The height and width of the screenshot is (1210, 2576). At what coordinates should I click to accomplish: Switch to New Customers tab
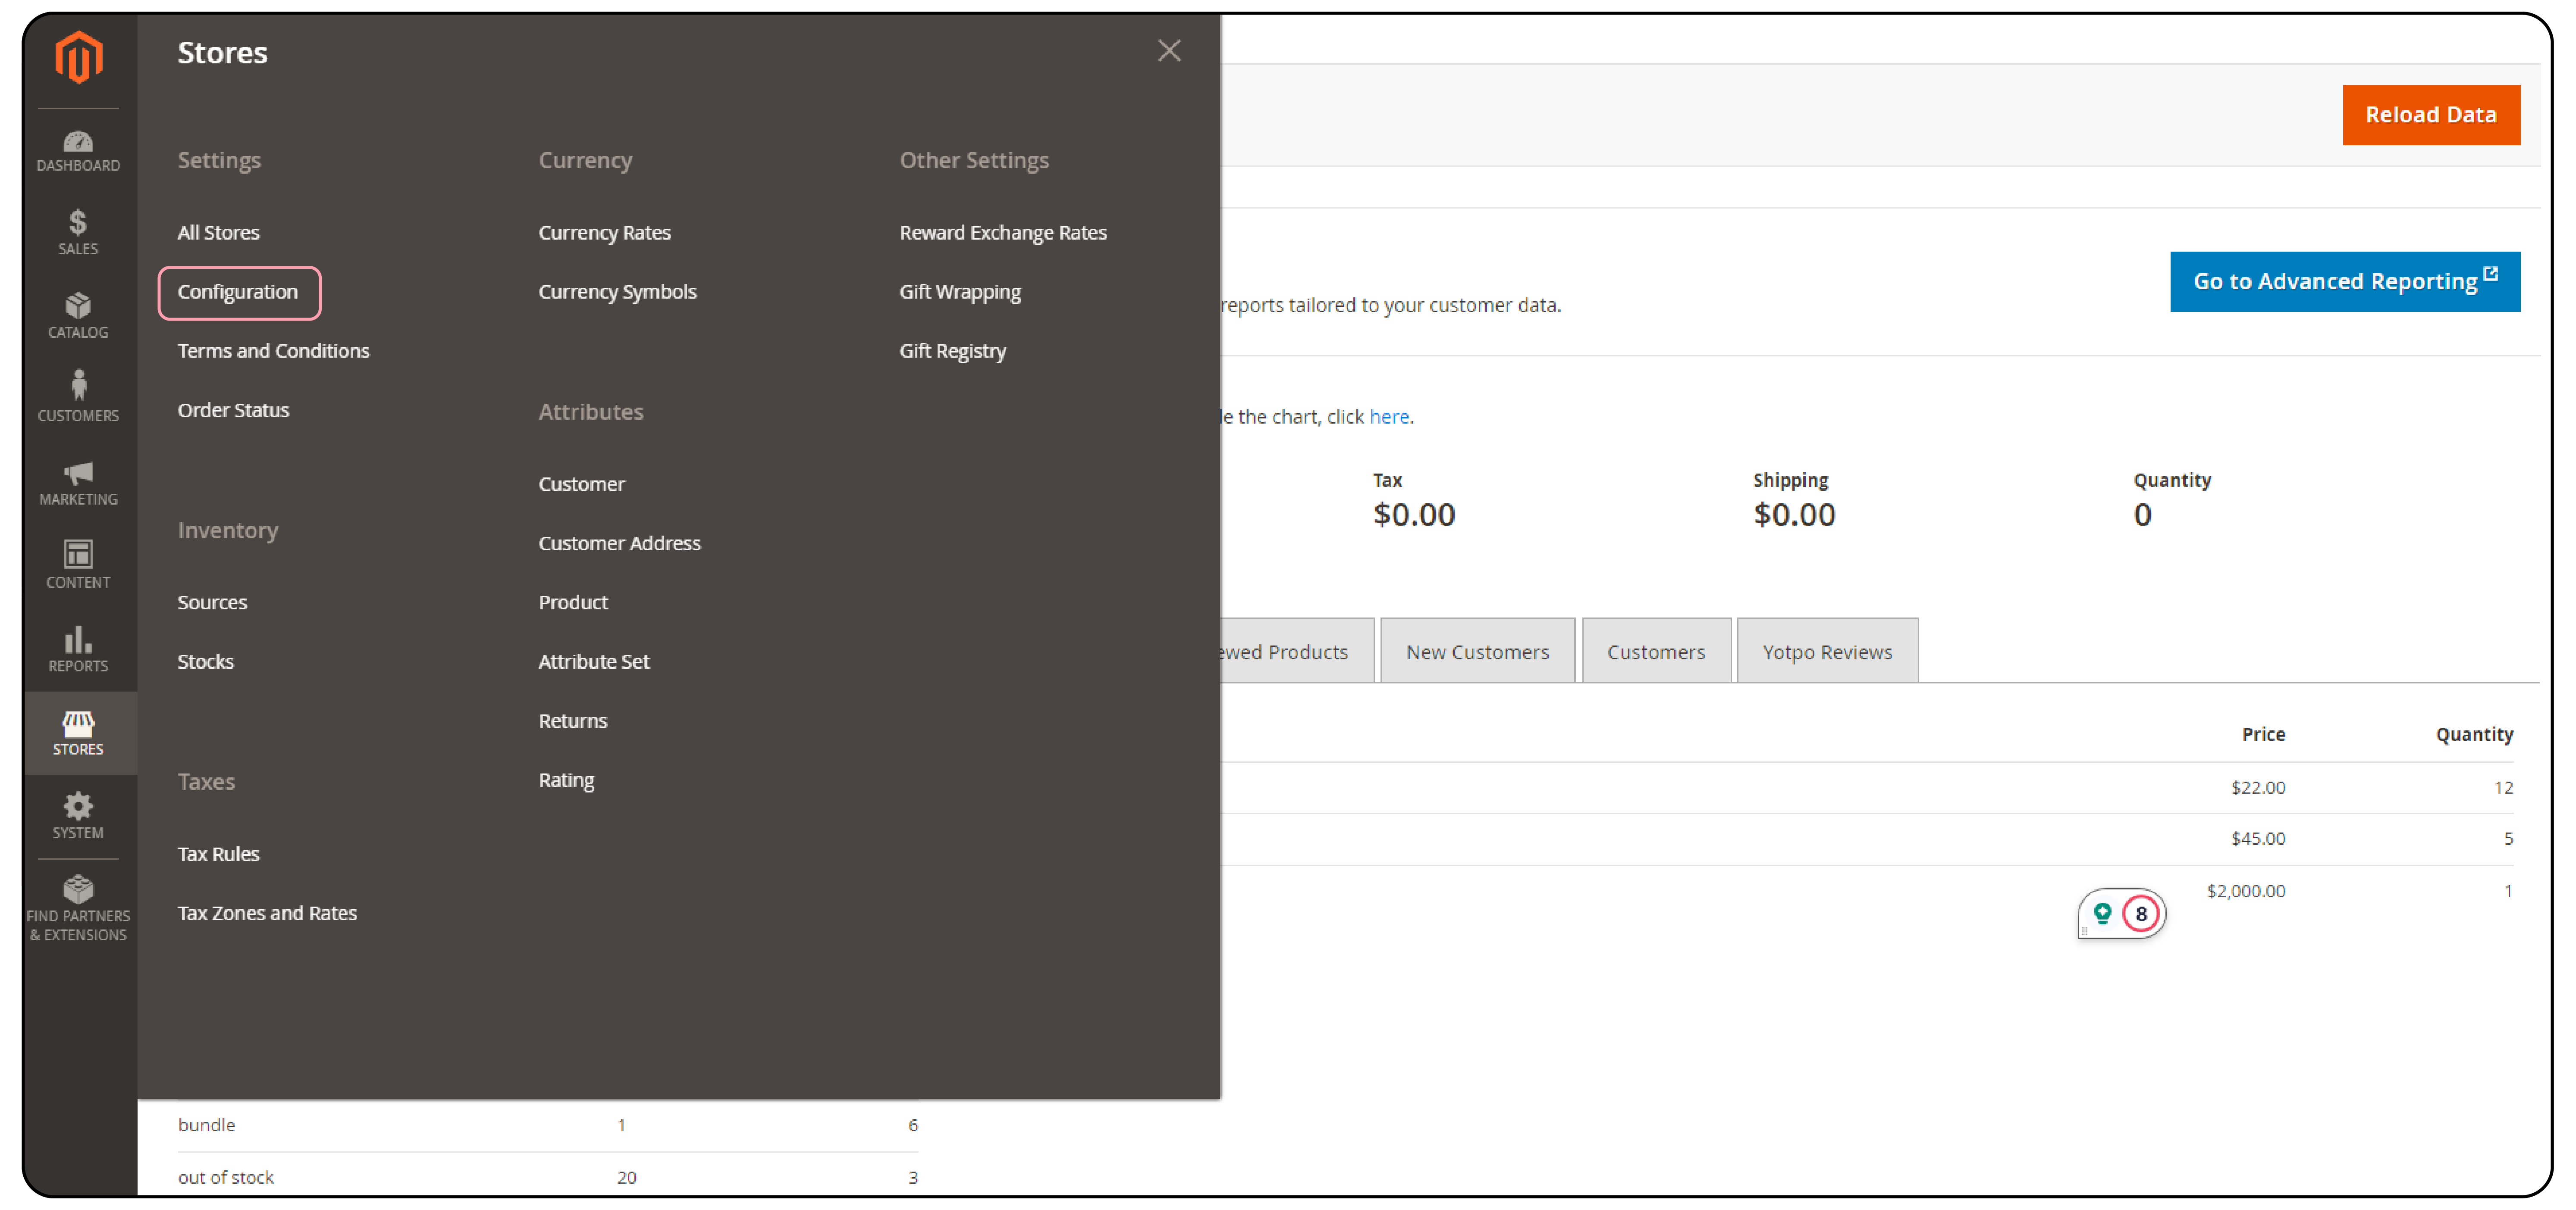pos(1477,652)
